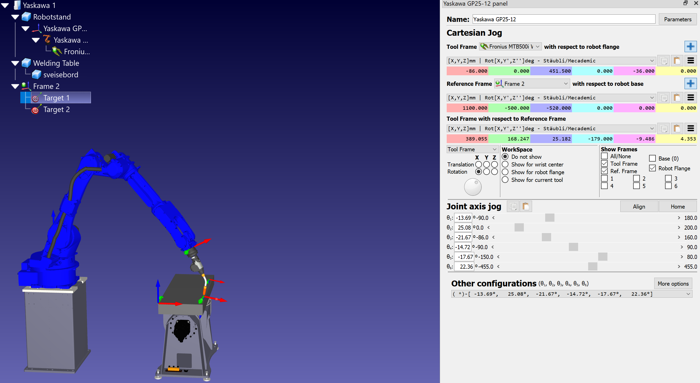The height and width of the screenshot is (383, 700).
Task: Click the θ1 joint slider handle
Action: coord(550,218)
